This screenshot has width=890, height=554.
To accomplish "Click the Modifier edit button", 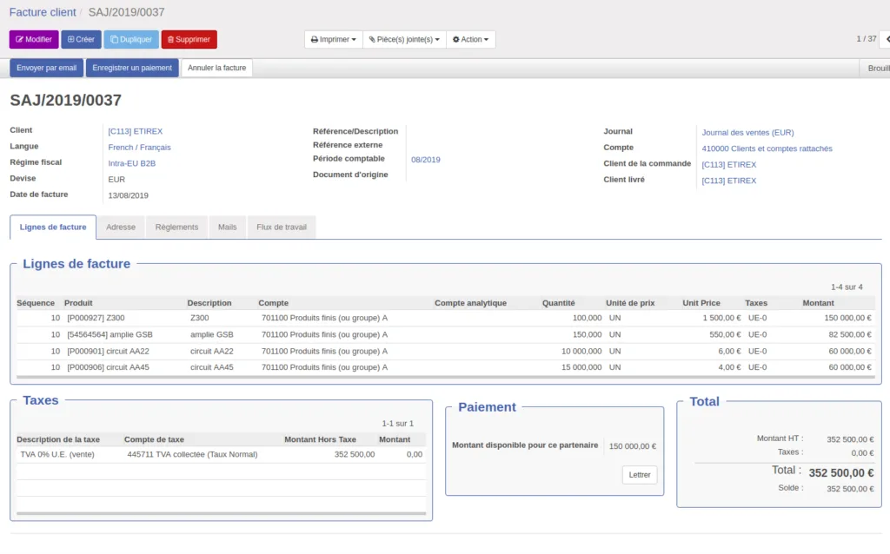I will point(34,39).
